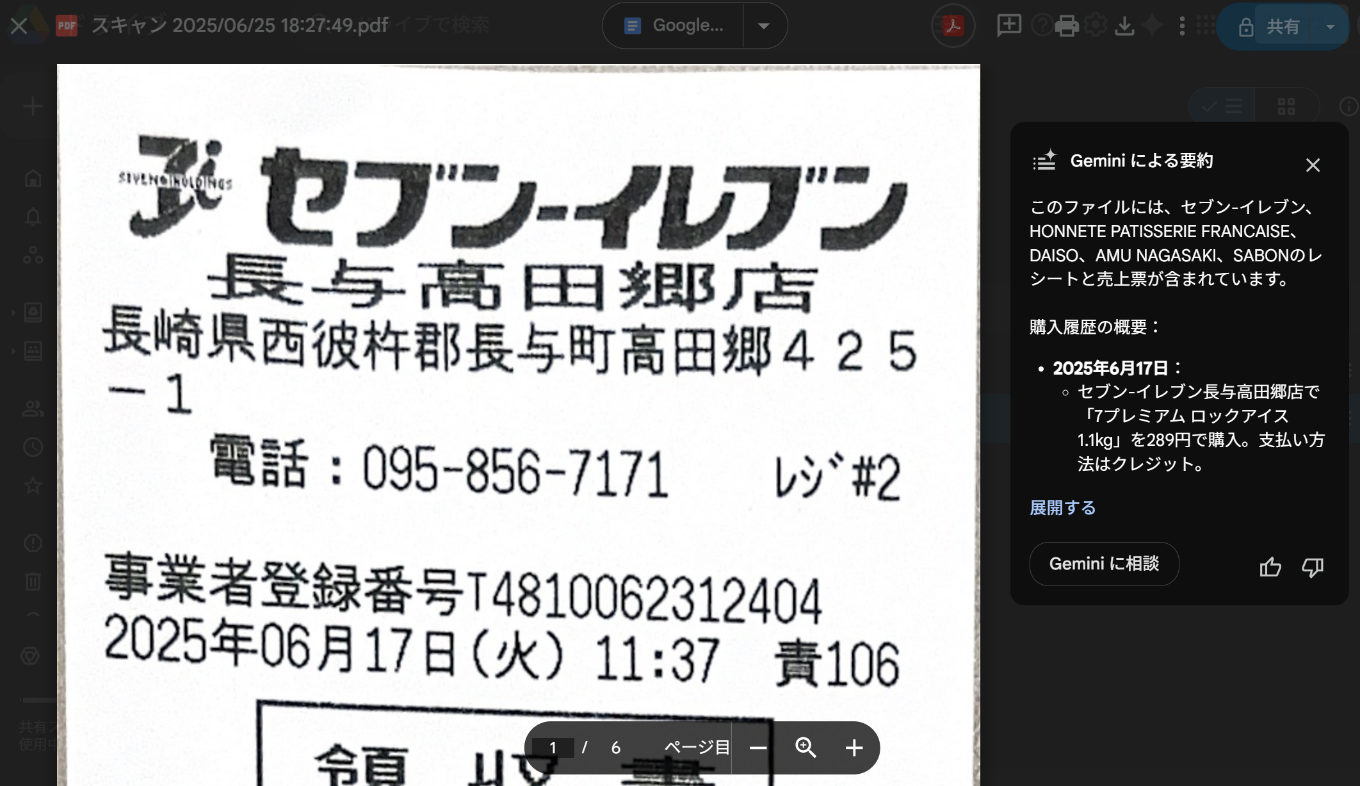Select dimmed list layout view toggle
The image size is (1360, 786).
[x=1222, y=106]
